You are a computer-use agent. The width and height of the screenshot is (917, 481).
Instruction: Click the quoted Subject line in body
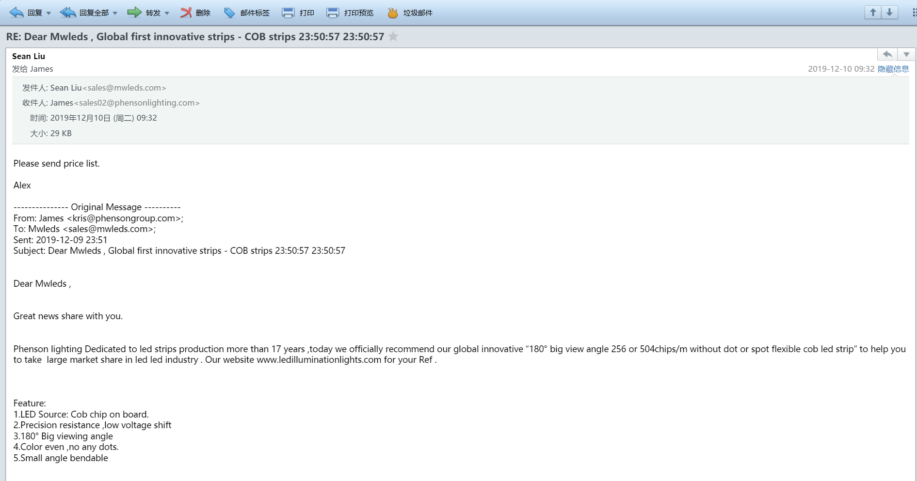pos(179,251)
